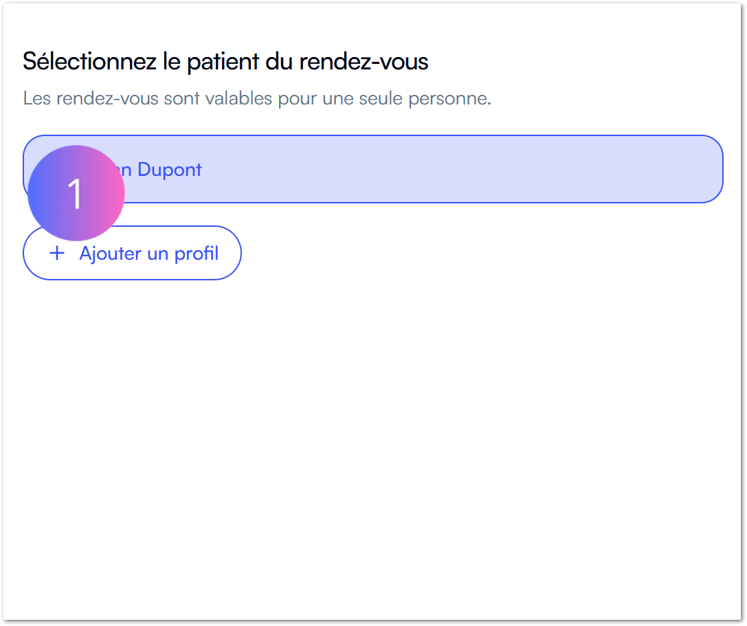
Task: Click the subtitle about une seule personne
Action: click(258, 98)
